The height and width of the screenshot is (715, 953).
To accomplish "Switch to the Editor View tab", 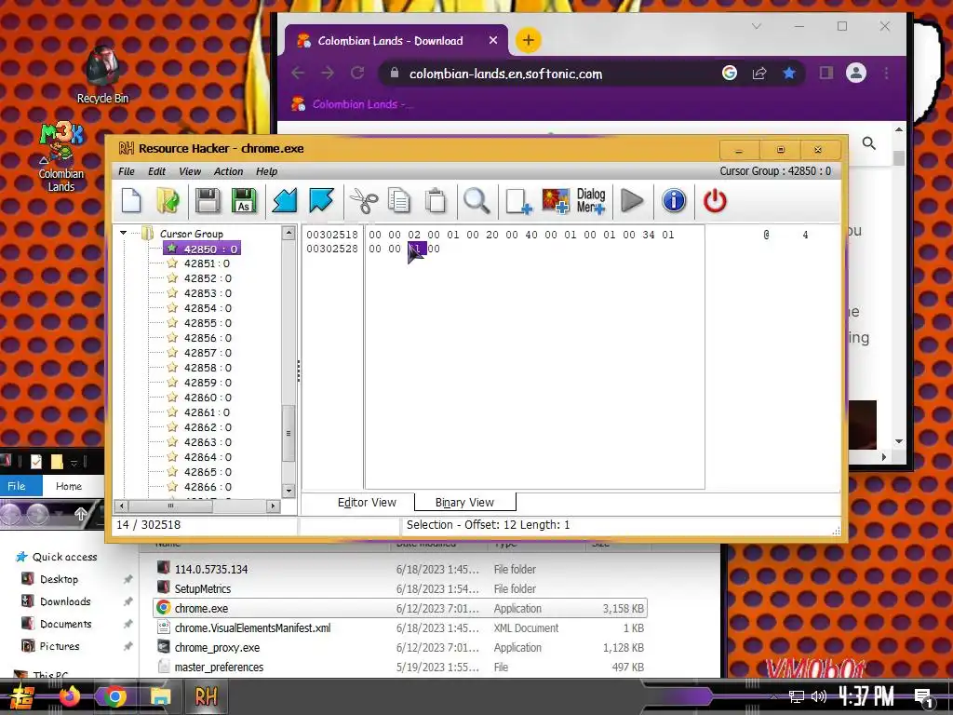I will 367,502.
